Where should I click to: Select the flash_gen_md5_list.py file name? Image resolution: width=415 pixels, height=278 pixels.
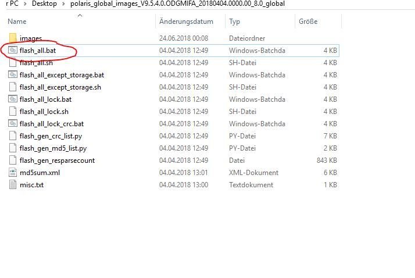[x=53, y=148]
